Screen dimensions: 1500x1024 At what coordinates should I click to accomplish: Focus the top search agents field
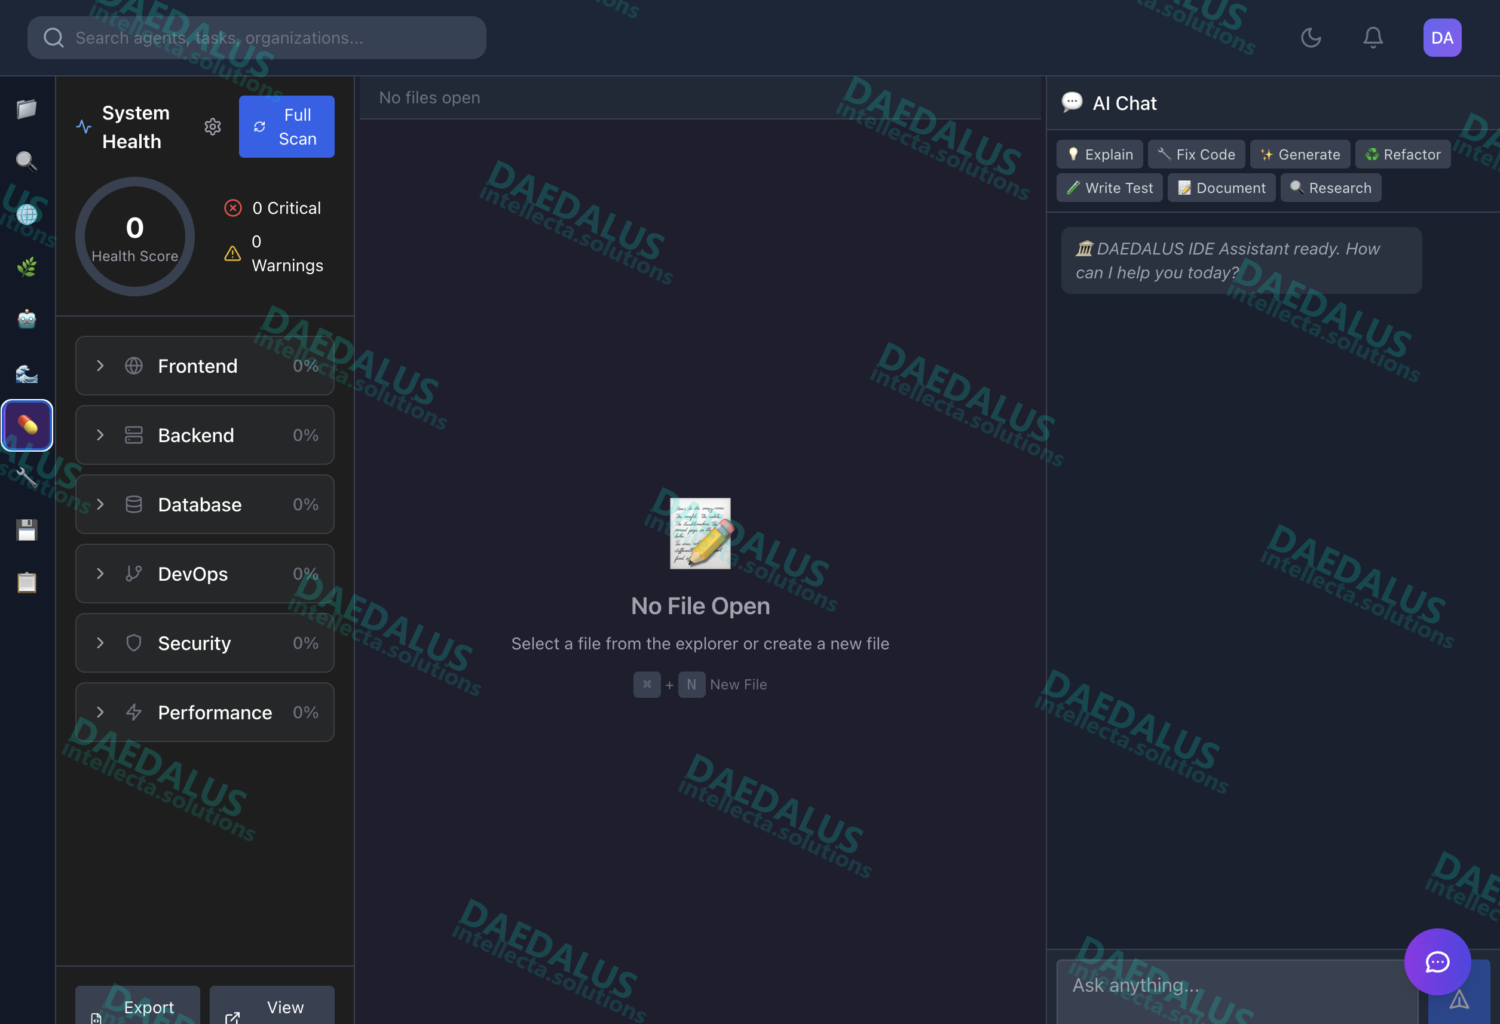tap(257, 38)
